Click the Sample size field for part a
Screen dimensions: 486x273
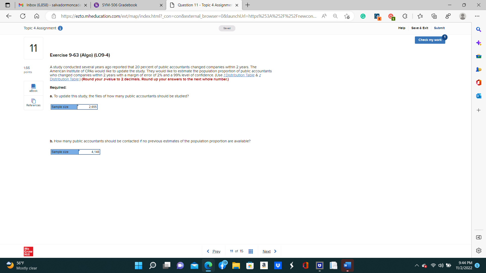point(87,107)
